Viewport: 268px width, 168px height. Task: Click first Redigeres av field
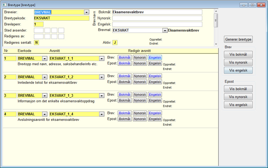tap(39, 36)
